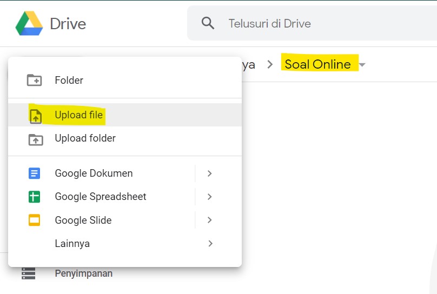
Task: Open Penyimpanan in the sidebar
Action: pos(84,273)
